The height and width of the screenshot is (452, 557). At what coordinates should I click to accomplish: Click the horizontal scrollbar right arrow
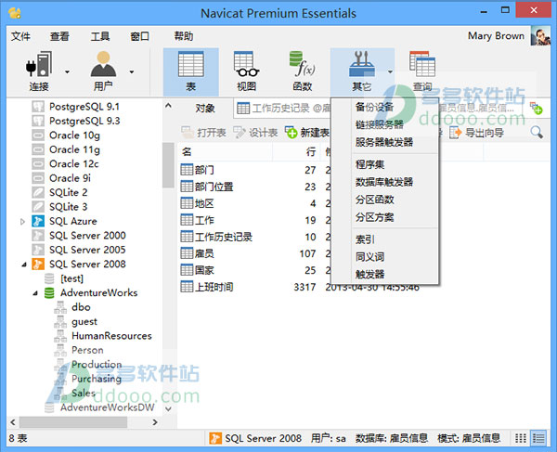tap(155, 422)
